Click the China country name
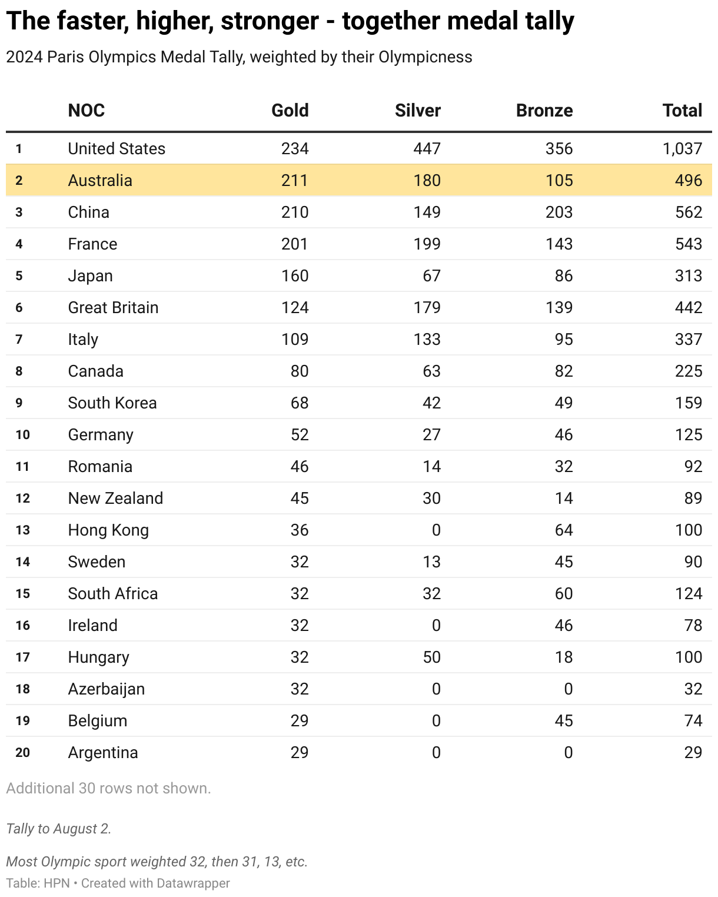Image resolution: width=718 pixels, height=897 pixels. coord(89,212)
